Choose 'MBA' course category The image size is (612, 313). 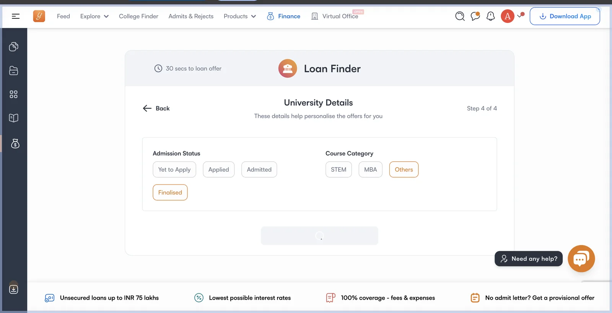pyautogui.click(x=371, y=170)
